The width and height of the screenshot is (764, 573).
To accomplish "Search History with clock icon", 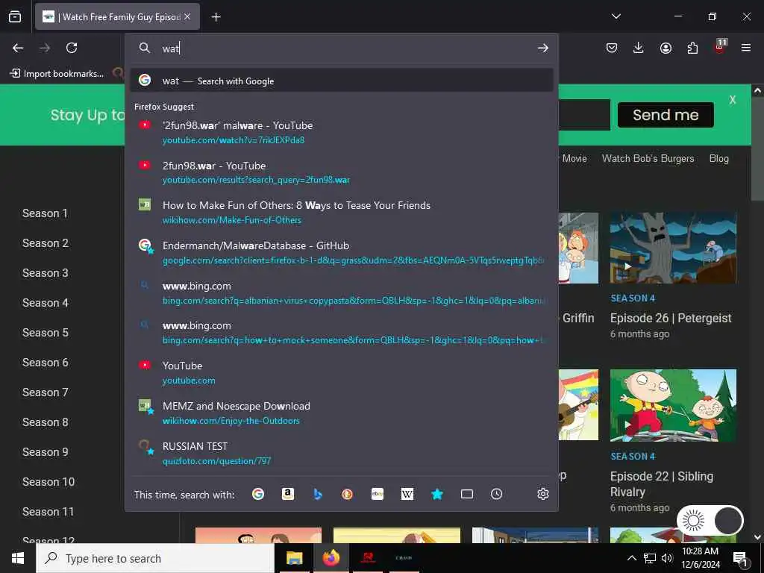I will coord(496,494).
